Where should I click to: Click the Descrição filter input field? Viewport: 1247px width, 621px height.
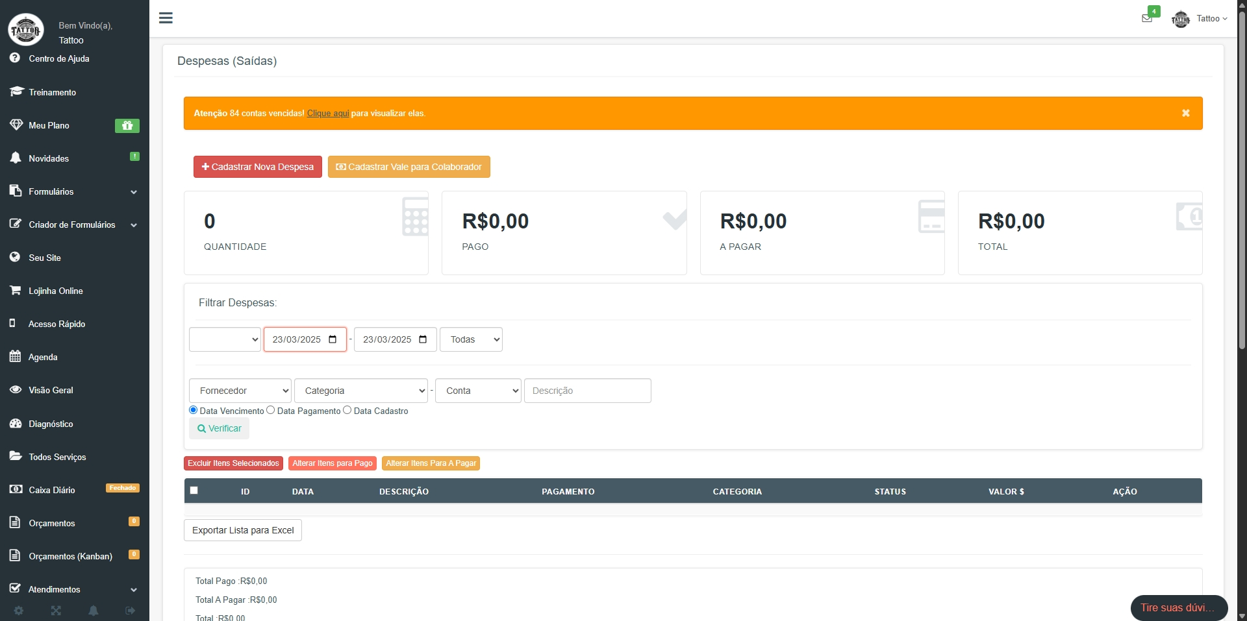click(x=588, y=391)
